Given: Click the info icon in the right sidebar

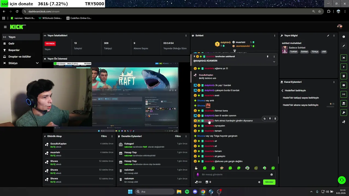Looking at the screenshot, I should click(x=344, y=37).
